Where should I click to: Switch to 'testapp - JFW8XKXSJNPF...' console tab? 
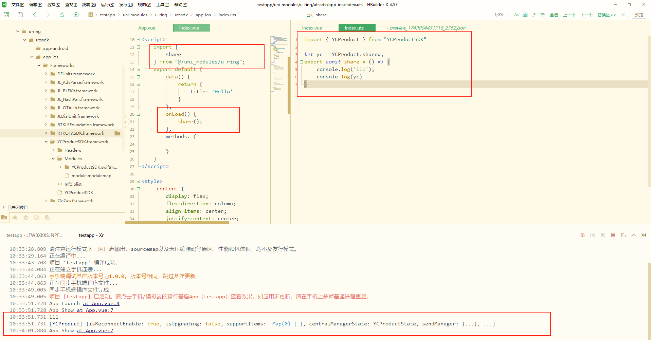[x=35, y=235]
